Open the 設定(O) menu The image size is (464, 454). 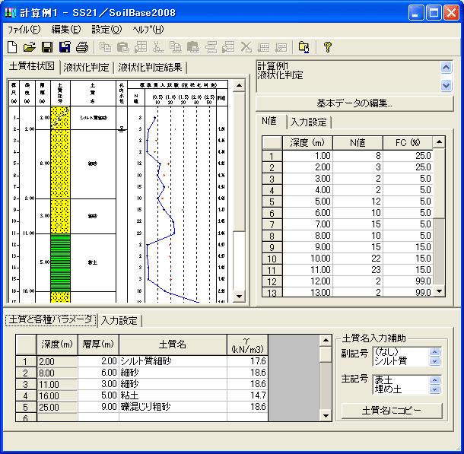coord(106,30)
